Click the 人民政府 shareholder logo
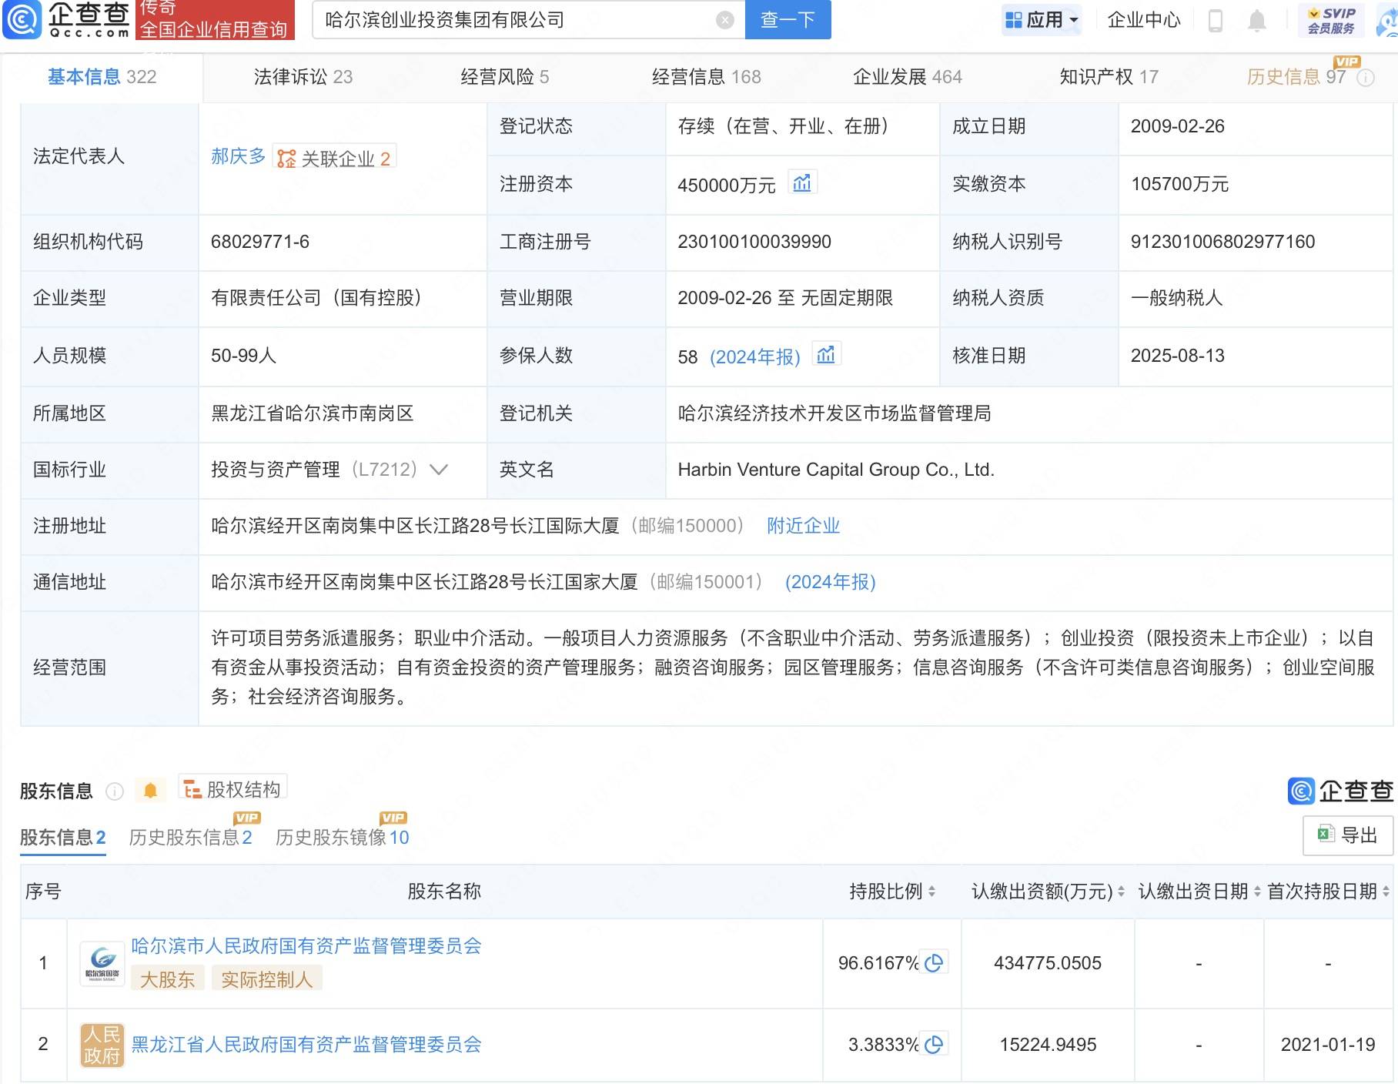The width and height of the screenshot is (1398, 1084). click(102, 1045)
